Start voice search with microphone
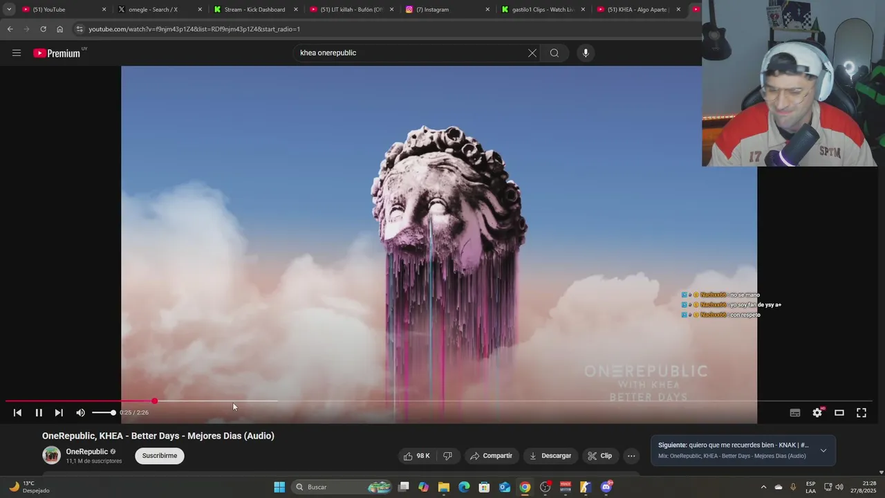Image resolution: width=885 pixels, height=498 pixels. coord(586,53)
